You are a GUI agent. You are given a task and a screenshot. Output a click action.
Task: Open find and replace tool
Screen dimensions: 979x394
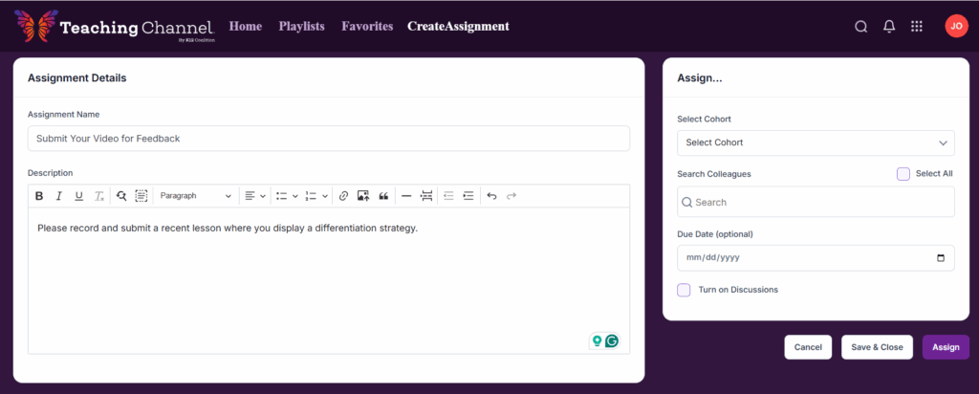121,196
